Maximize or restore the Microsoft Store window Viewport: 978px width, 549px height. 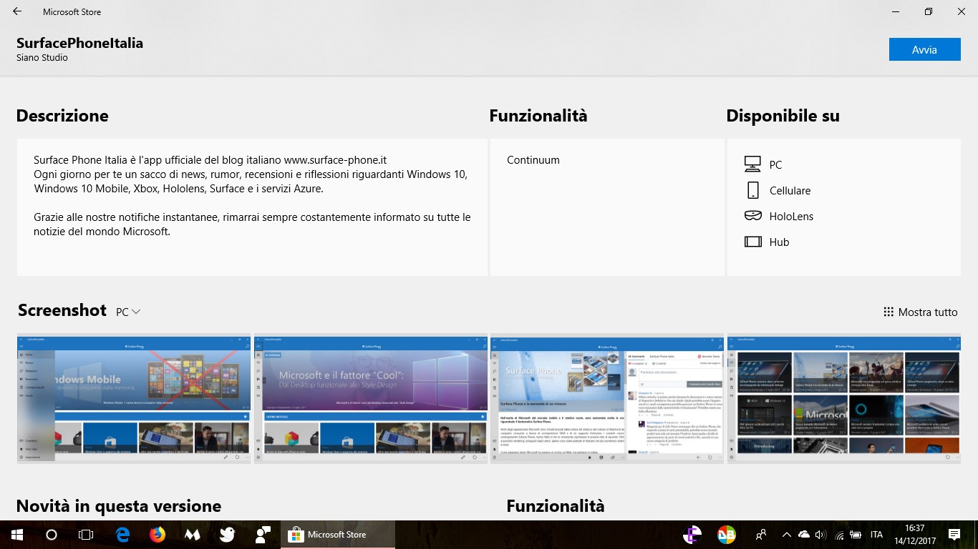tap(929, 11)
